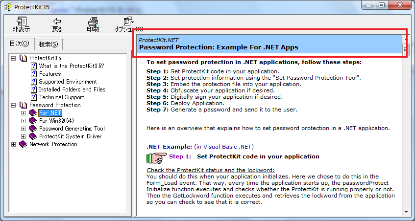Screen dimensions: 415x221
Task: Expand the For .NET tree node
Action: 24,113
